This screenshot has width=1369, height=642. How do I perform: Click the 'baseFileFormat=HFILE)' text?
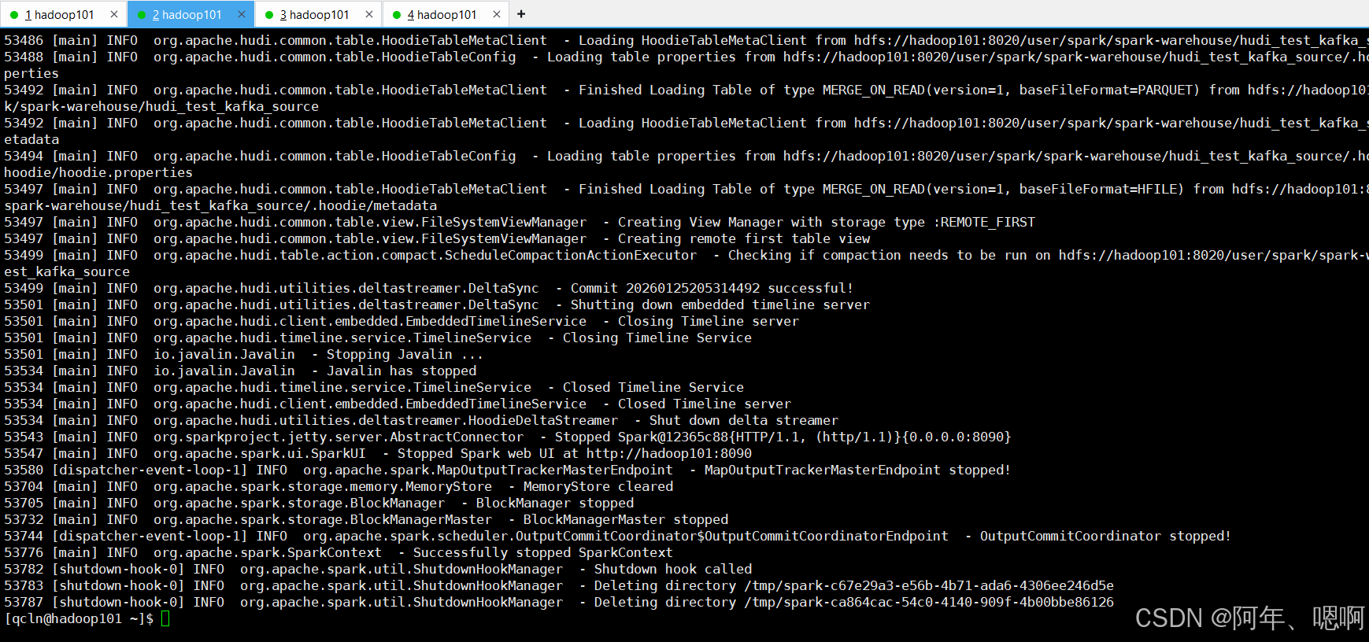point(1102,189)
